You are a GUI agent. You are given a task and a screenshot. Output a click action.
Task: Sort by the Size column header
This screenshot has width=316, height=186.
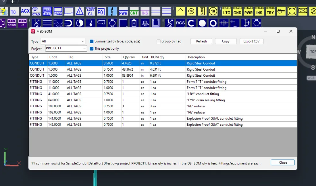pos(112,57)
